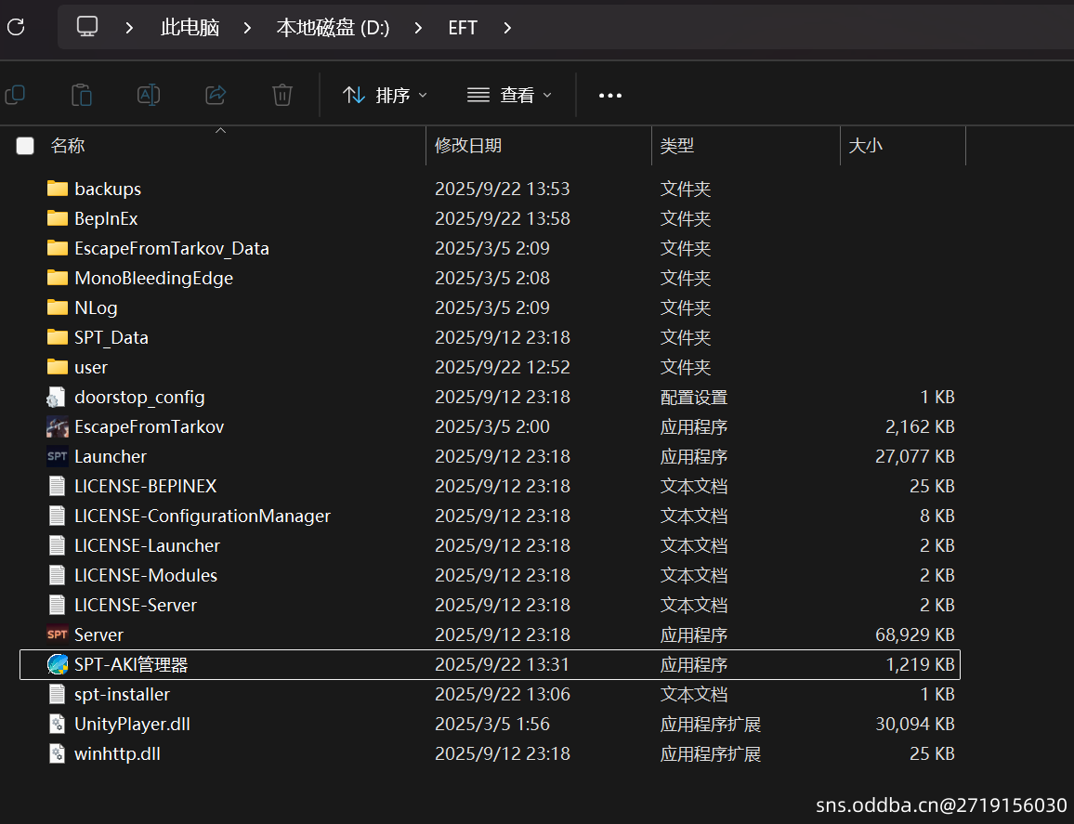This screenshot has width=1074, height=824.
Task: Click the Paste icon in toolbar
Action: (x=82, y=95)
